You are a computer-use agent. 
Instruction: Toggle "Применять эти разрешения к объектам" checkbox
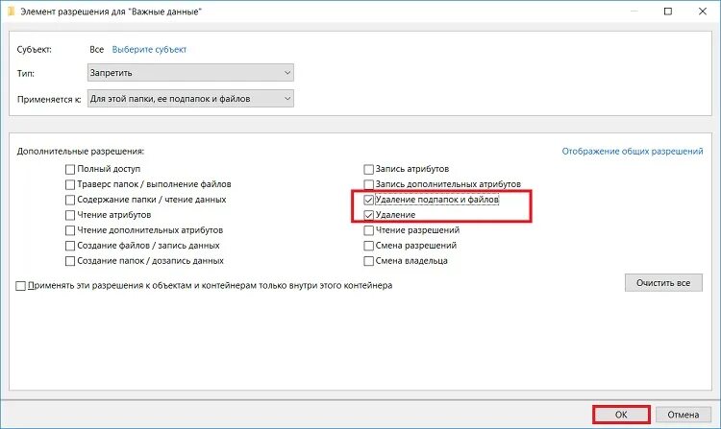pyautogui.click(x=21, y=286)
